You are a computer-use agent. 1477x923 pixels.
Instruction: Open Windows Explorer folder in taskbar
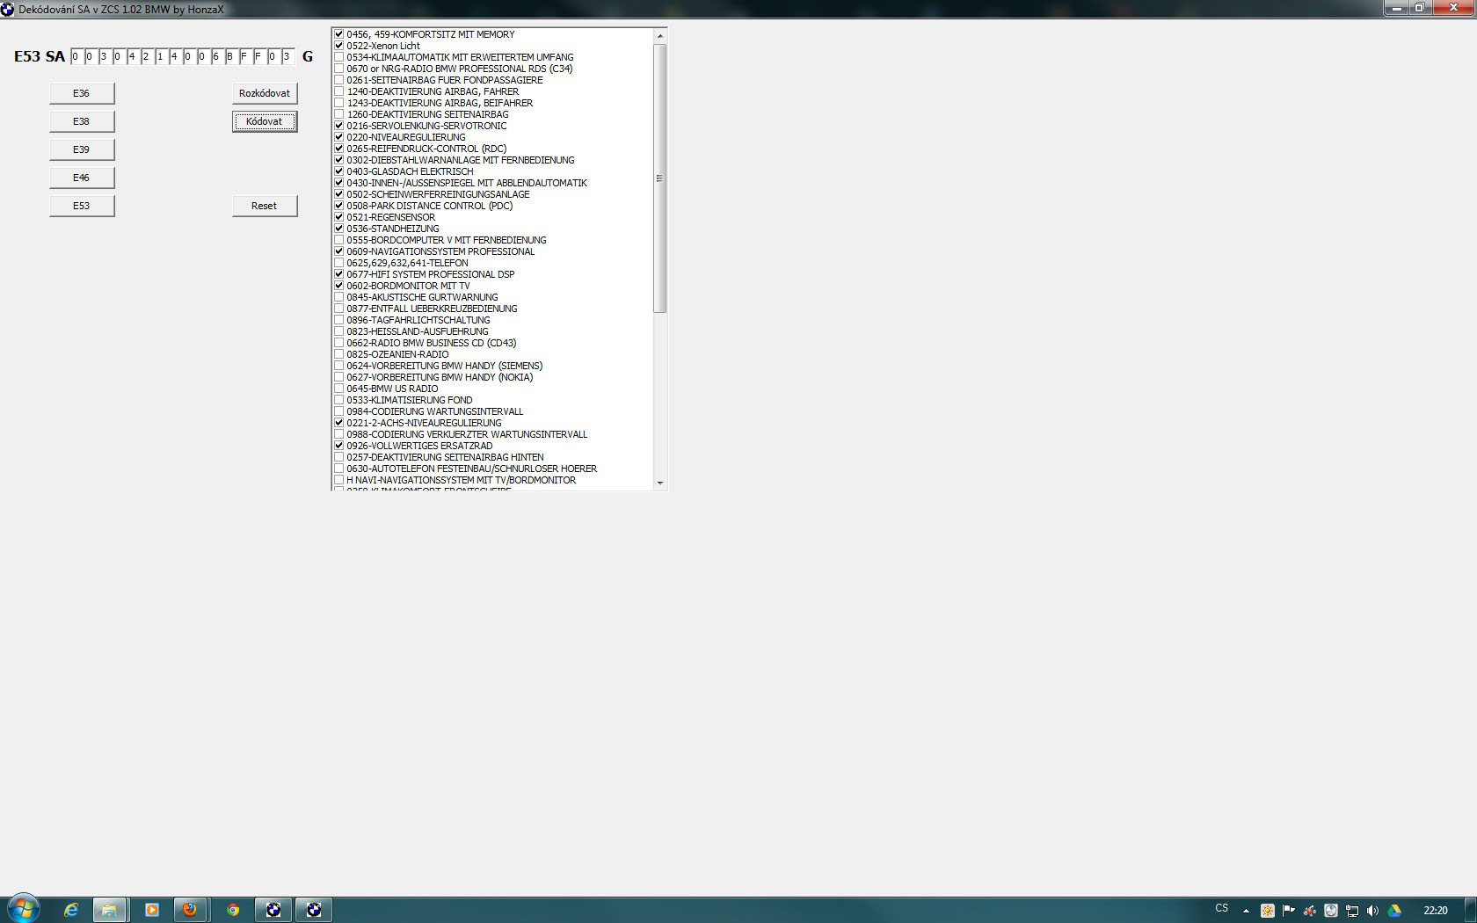[x=109, y=910]
